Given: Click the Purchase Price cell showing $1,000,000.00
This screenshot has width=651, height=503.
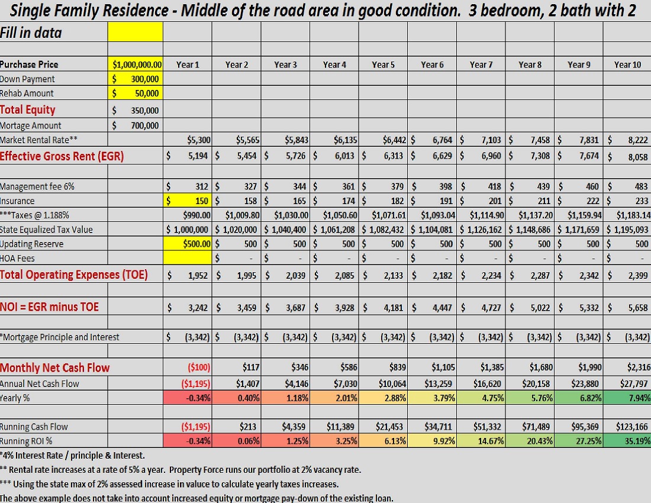Looking at the screenshot, I should 136,65.
